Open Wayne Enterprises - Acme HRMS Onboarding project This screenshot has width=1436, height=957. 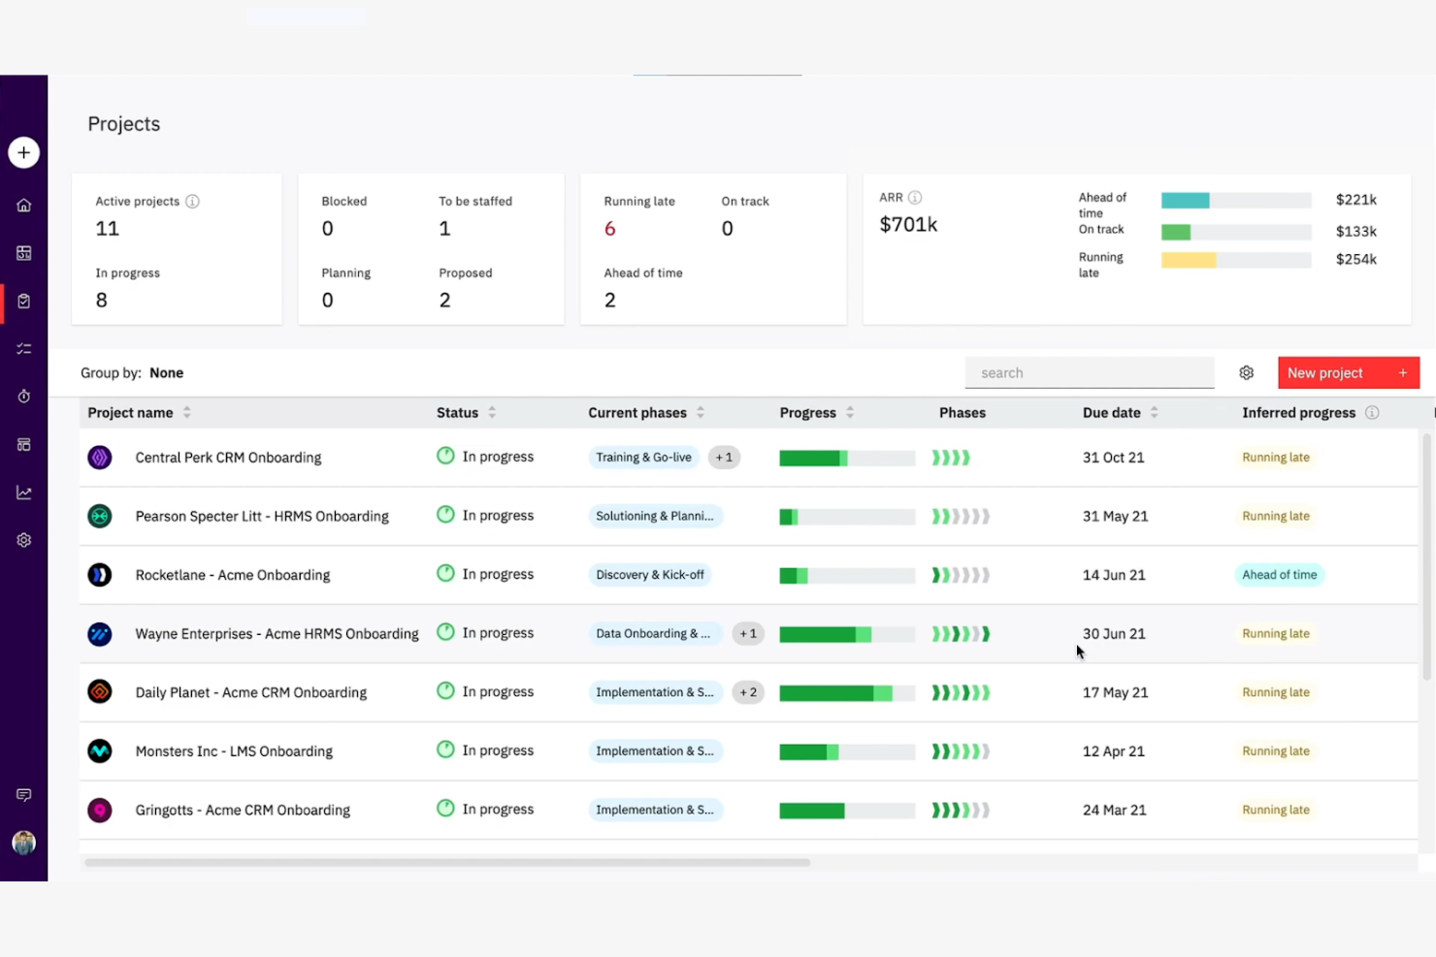pos(277,634)
